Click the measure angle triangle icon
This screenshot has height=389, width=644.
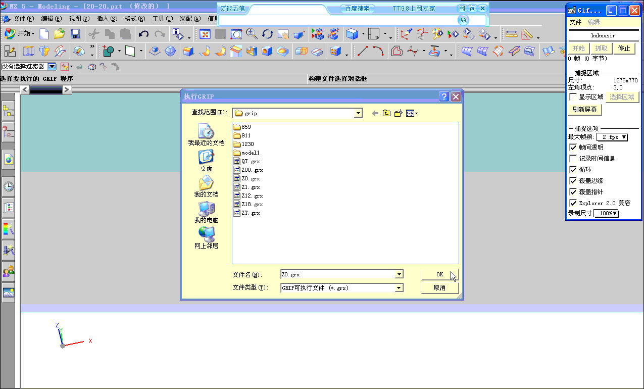tap(527, 34)
